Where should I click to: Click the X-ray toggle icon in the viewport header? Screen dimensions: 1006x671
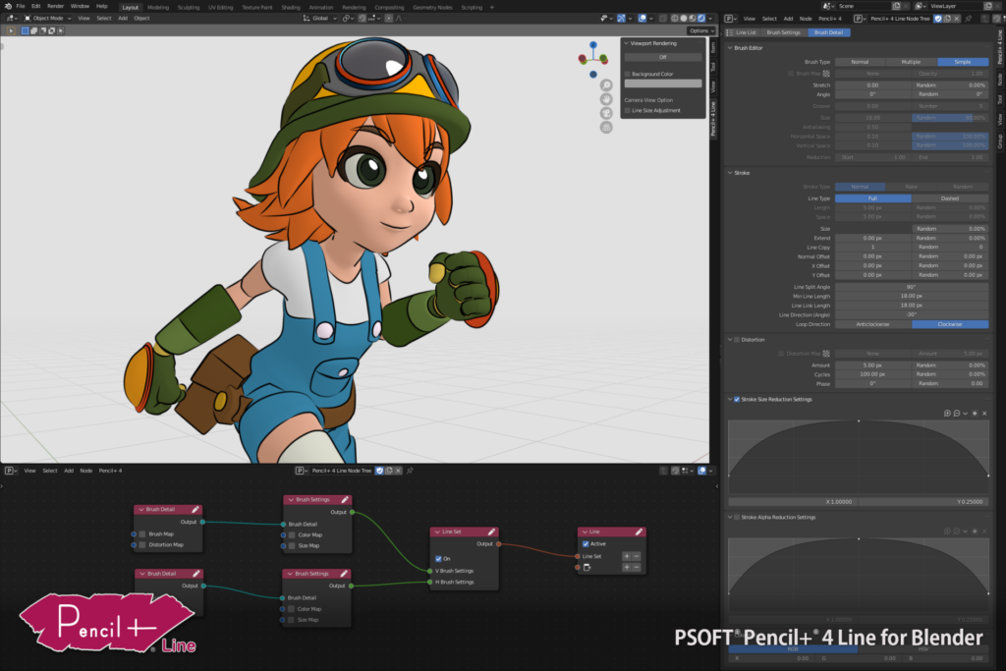tap(662, 18)
